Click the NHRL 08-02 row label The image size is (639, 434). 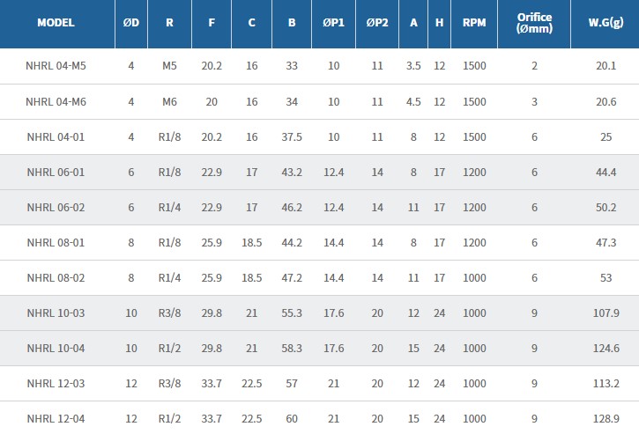(x=56, y=277)
